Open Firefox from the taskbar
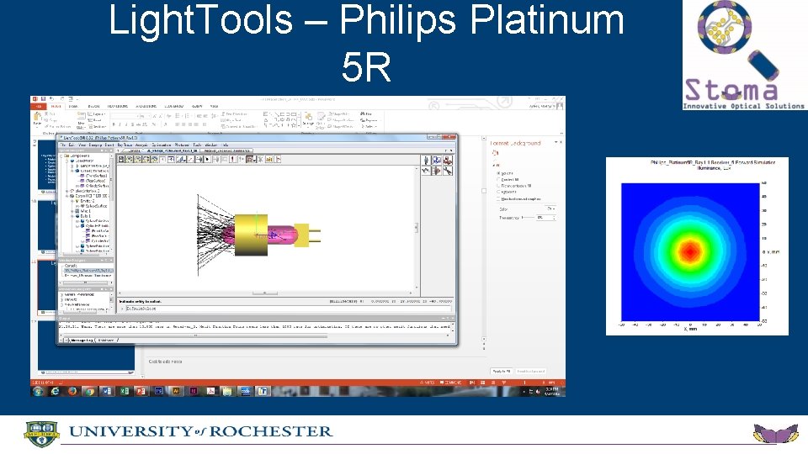 (x=72, y=391)
